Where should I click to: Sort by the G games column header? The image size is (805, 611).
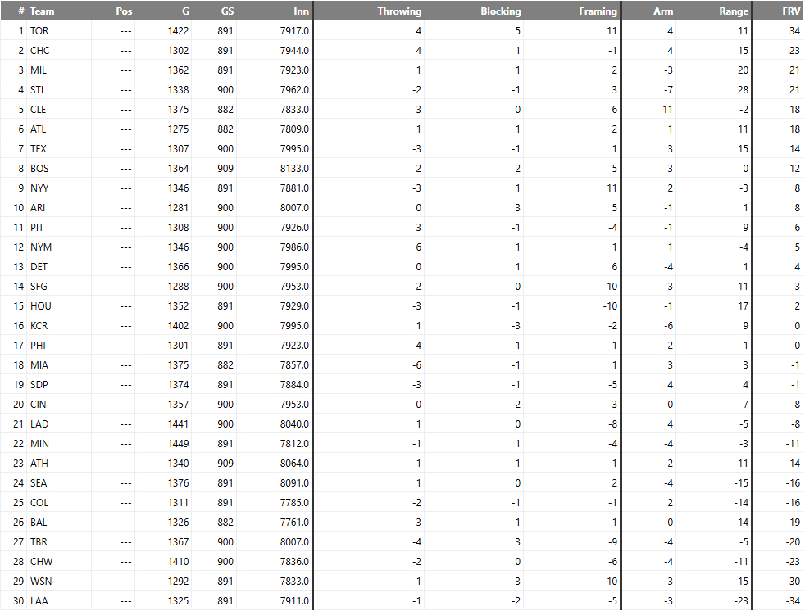(183, 11)
